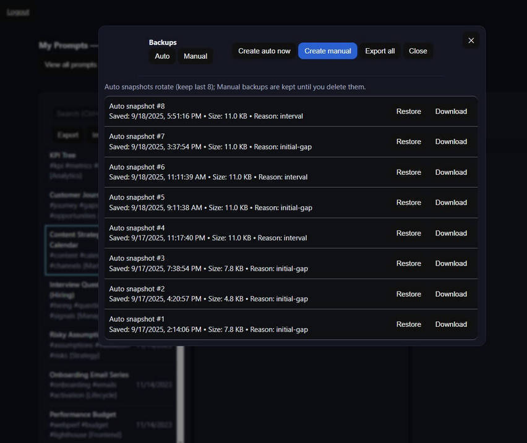Close the backups dialog with X icon
The height and width of the screenshot is (443, 527).
(x=471, y=41)
